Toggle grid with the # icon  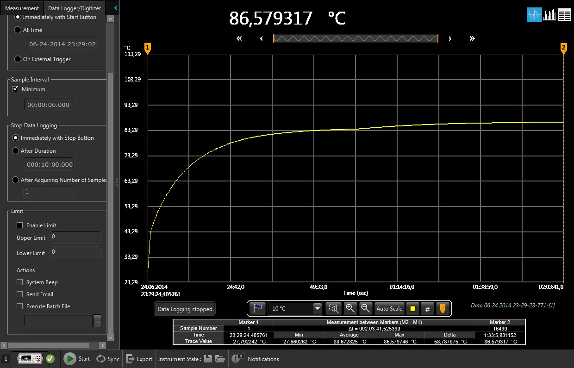427,308
